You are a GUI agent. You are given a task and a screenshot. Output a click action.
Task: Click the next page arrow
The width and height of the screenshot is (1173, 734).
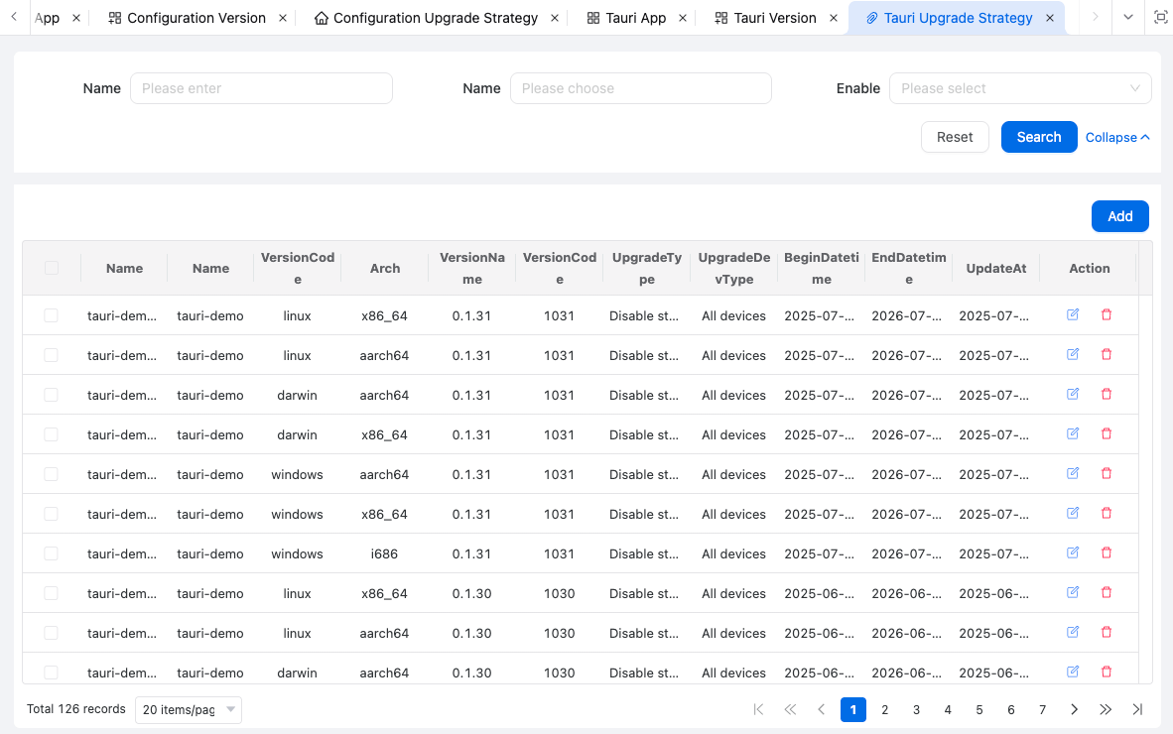[1074, 709]
